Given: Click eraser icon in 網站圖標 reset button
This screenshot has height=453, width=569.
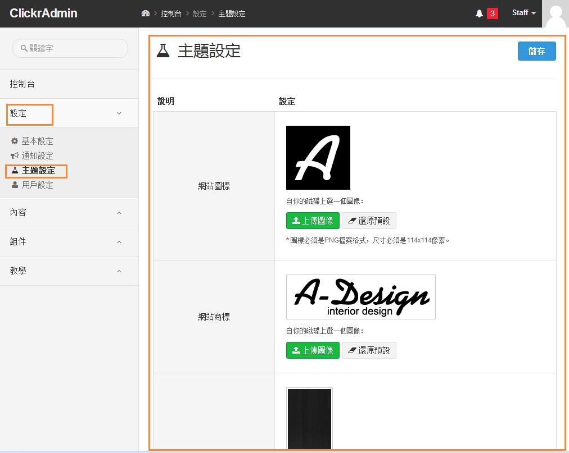Looking at the screenshot, I should click(x=351, y=221).
